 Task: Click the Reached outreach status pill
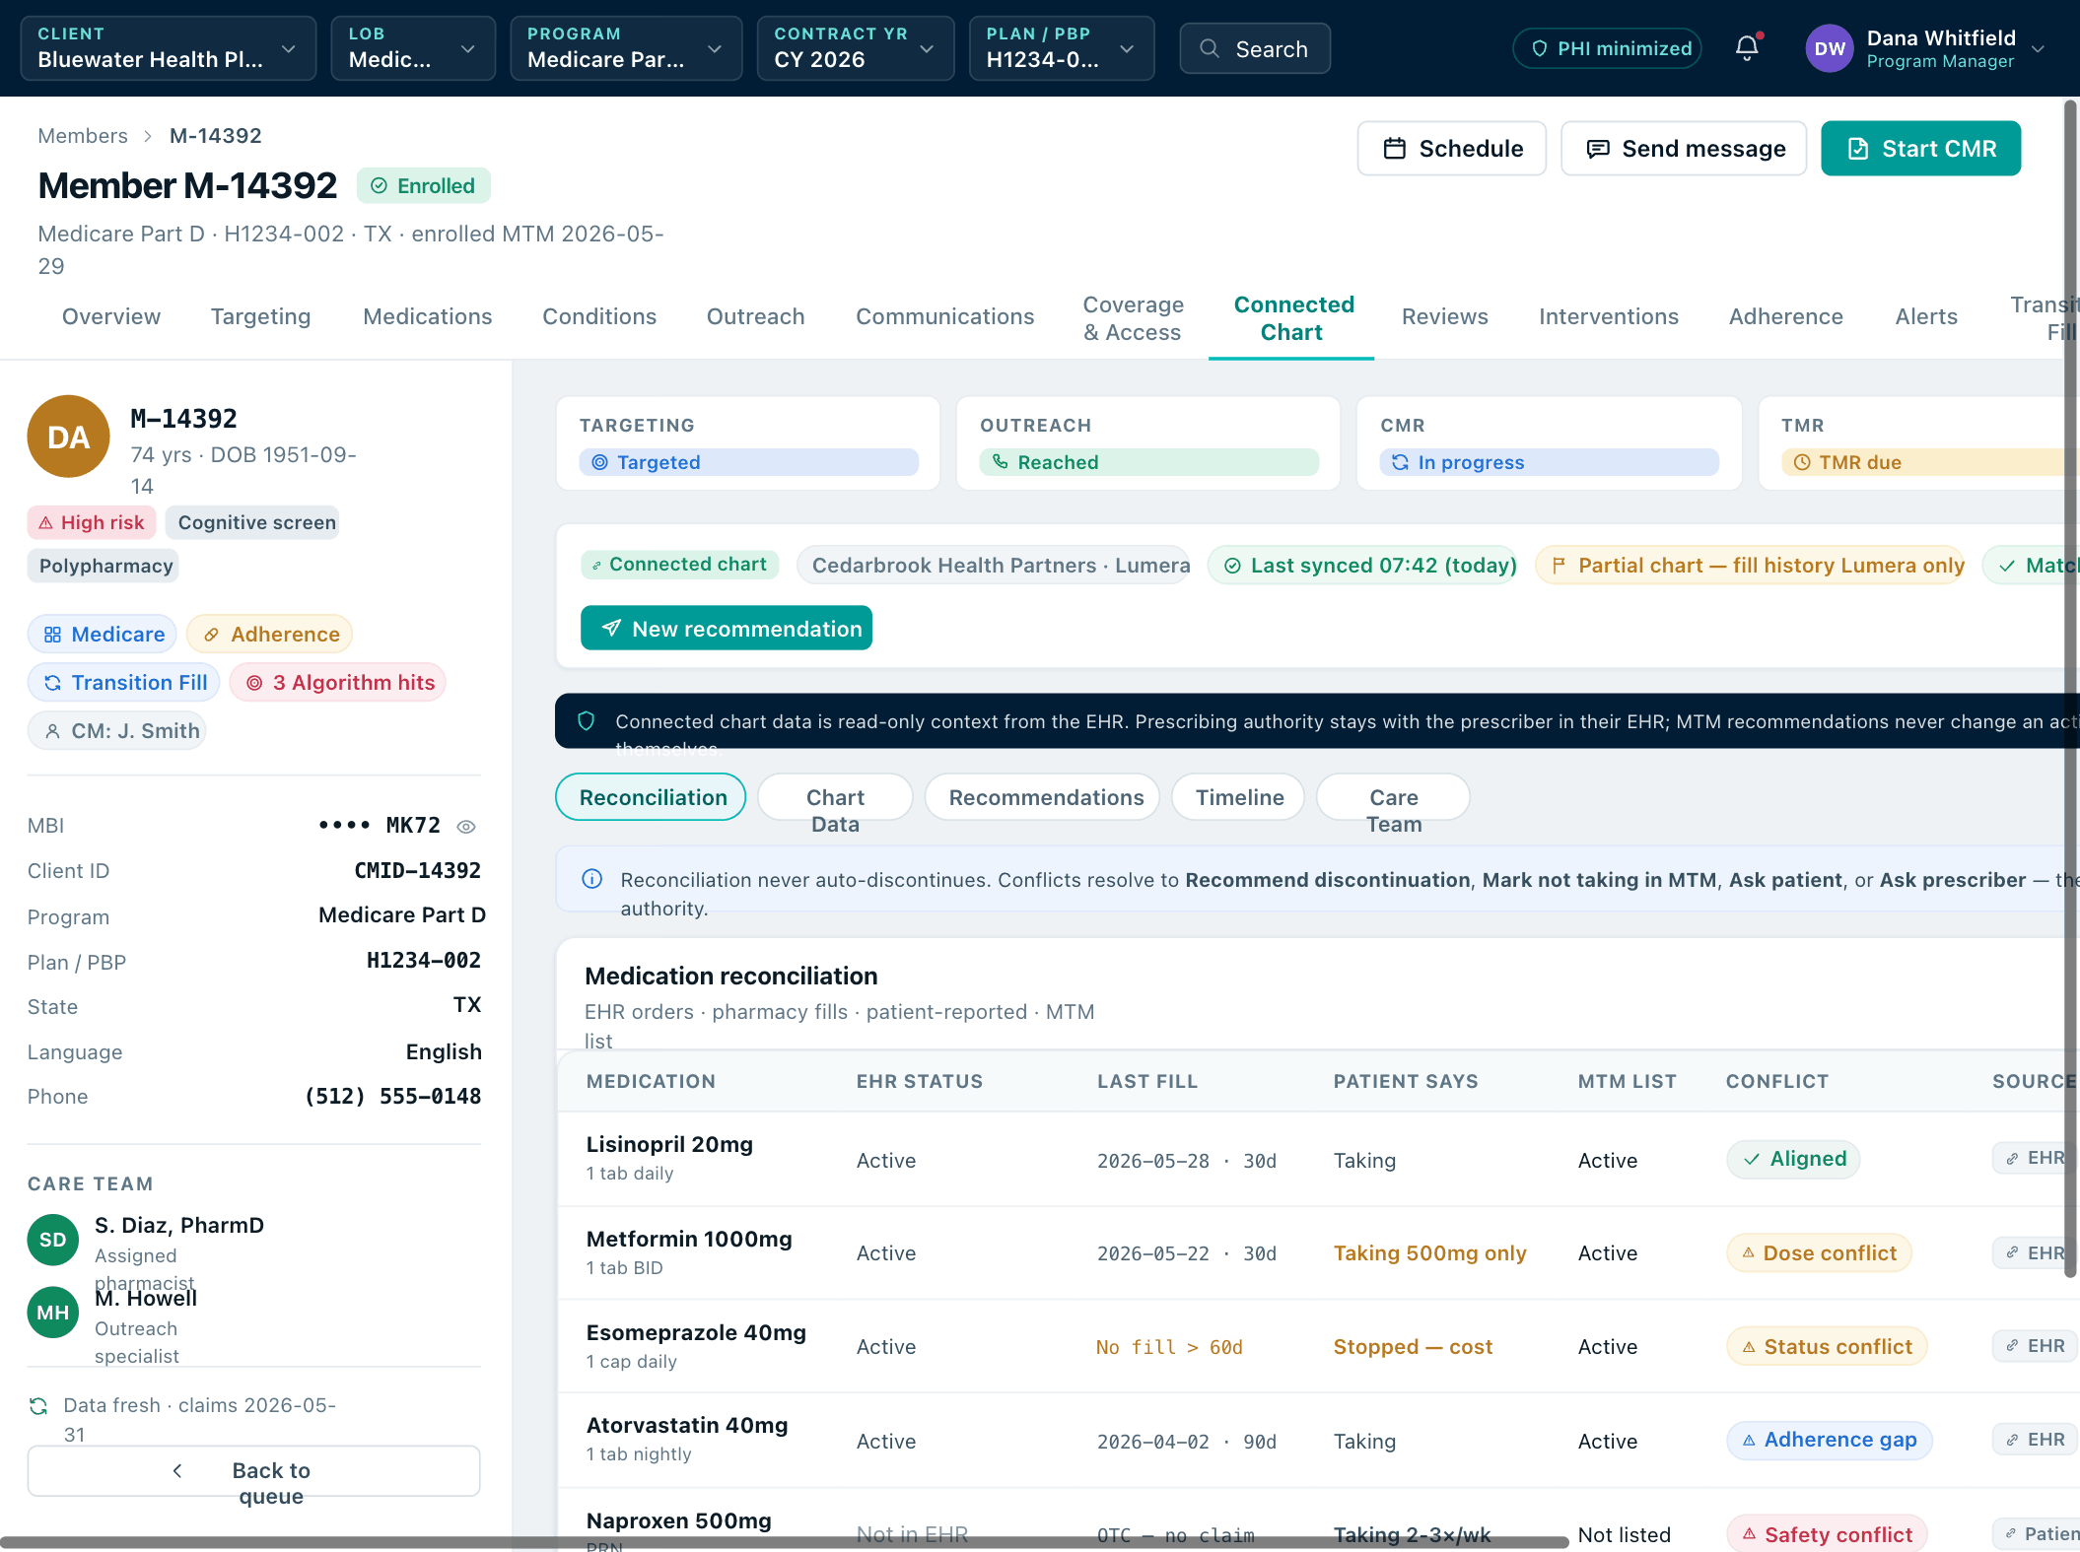tap(1149, 462)
